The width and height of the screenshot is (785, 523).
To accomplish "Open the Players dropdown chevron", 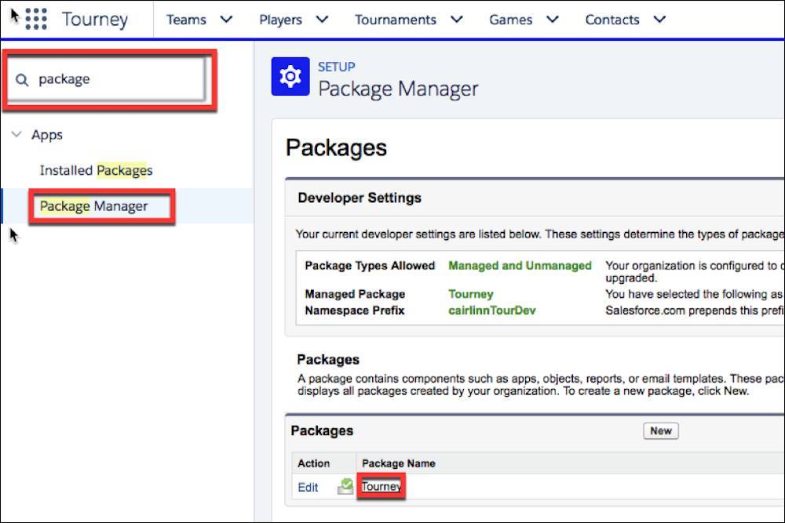I will pos(322,20).
